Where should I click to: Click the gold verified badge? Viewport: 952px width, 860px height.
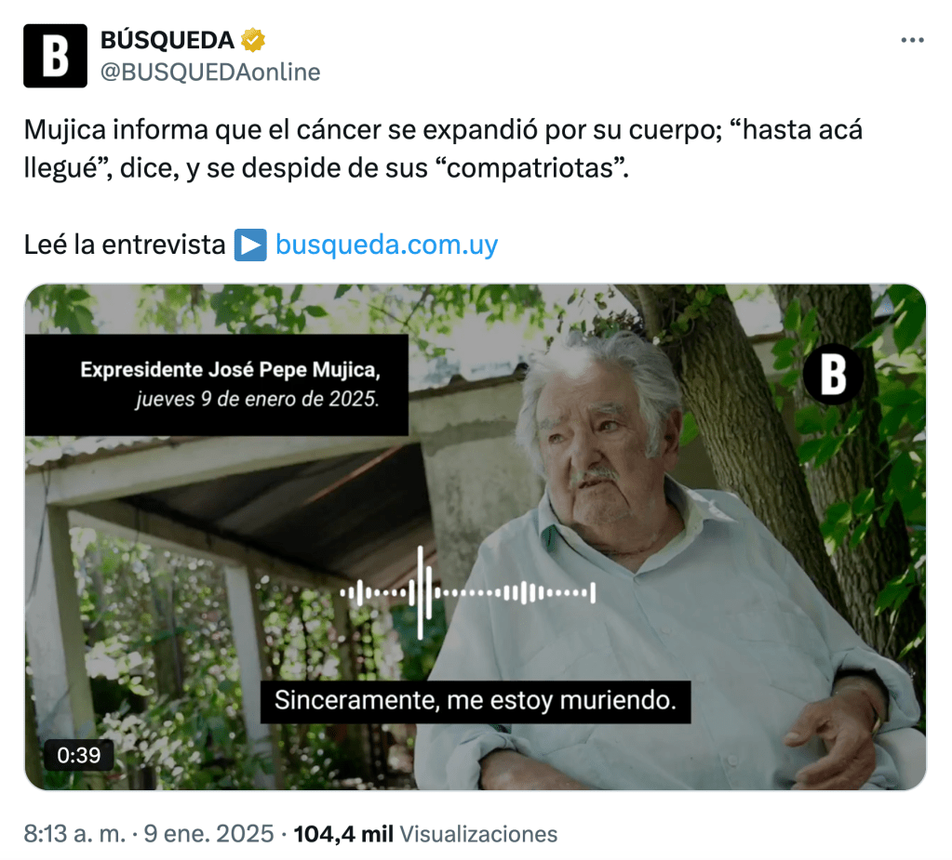coord(253,40)
